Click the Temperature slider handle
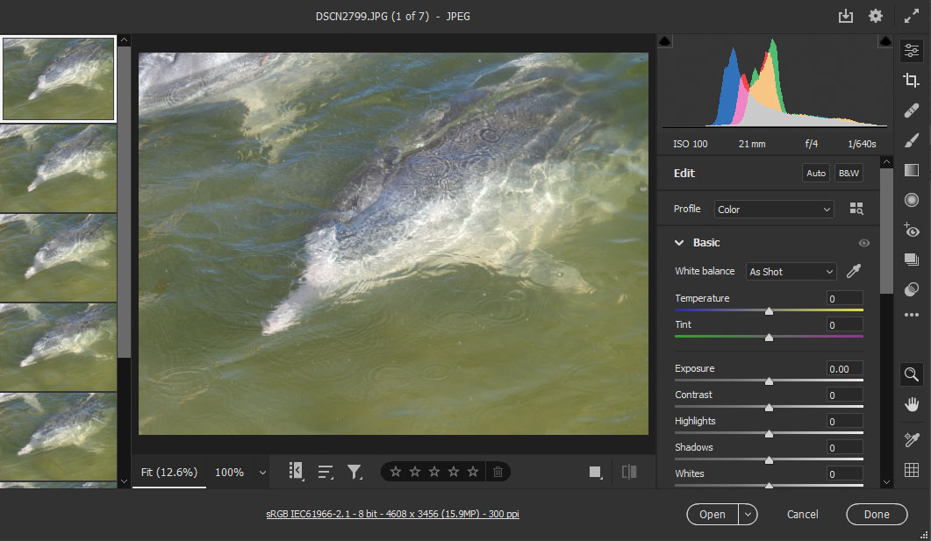The image size is (931, 541). (x=769, y=310)
